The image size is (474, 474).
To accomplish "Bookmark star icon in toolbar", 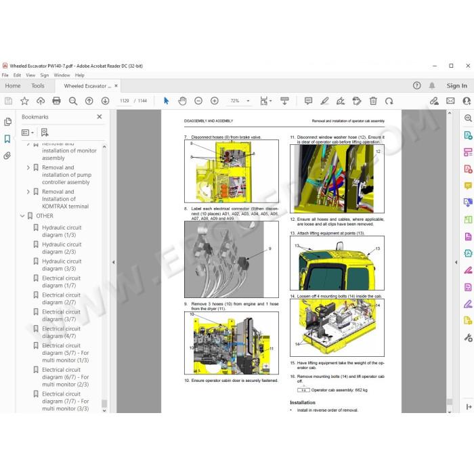I will [24, 101].
